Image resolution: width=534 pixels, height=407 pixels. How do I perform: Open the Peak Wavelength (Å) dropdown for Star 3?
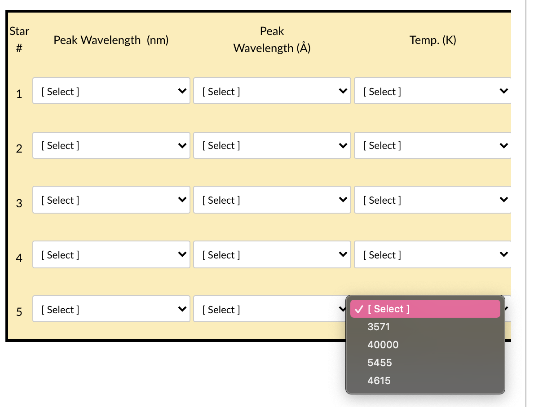272,200
